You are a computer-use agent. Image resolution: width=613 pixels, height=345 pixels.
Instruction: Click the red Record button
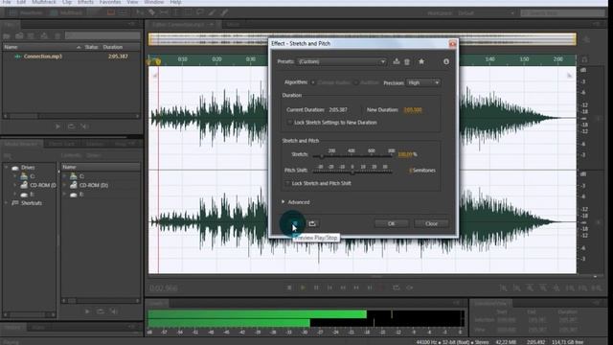pos(383,287)
